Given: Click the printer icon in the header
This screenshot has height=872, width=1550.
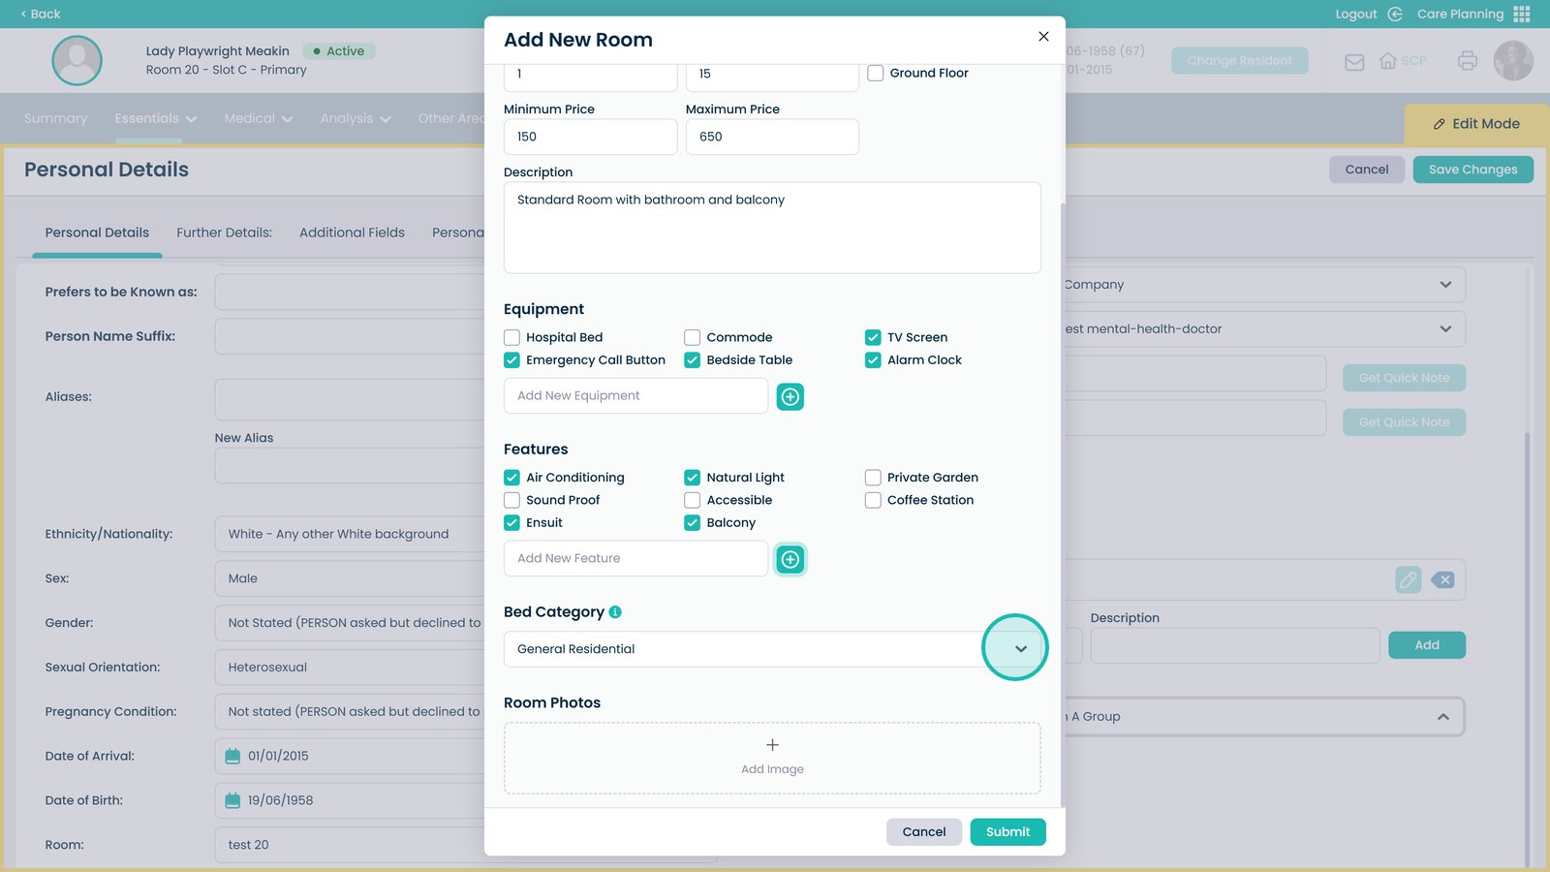Looking at the screenshot, I should pos(1467,61).
